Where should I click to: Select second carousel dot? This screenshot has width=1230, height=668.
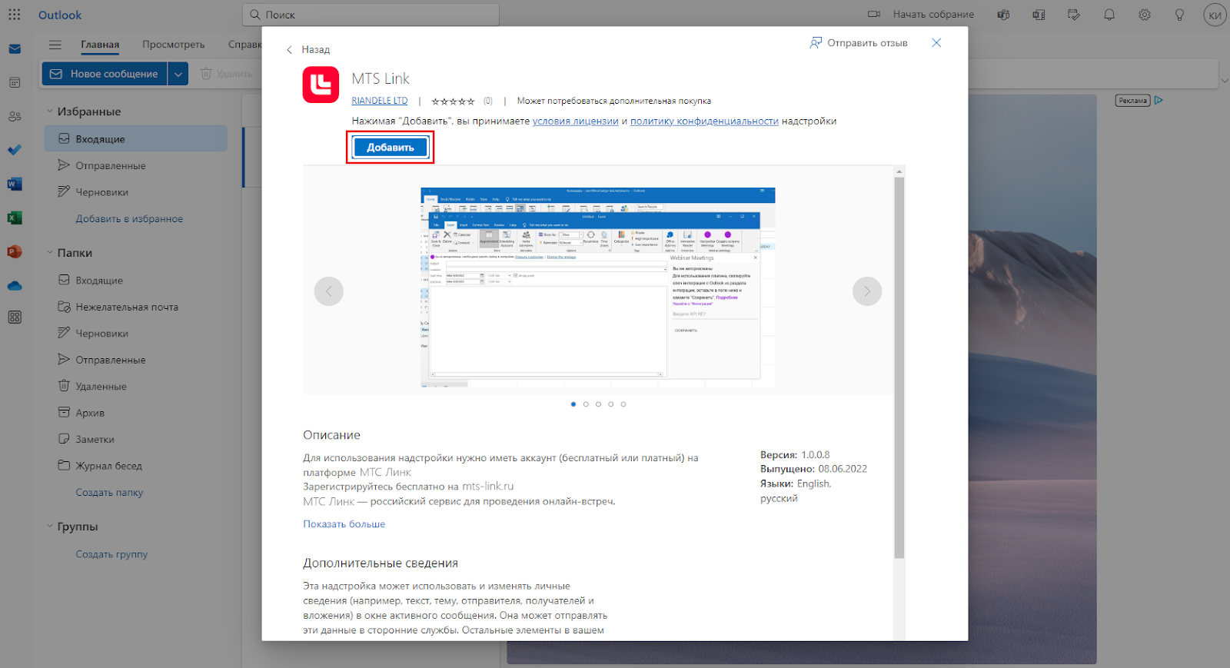[586, 404]
